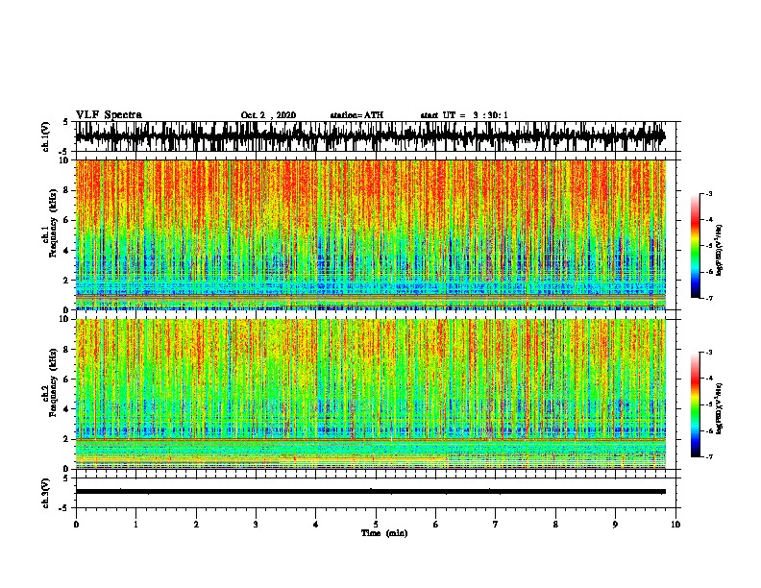Click the ch.2 spectrogram color bar

[x=695, y=404]
